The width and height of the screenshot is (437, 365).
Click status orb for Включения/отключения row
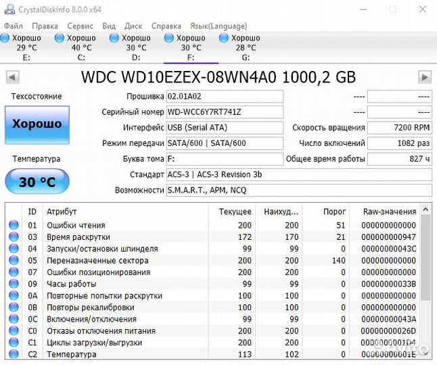coord(14,319)
